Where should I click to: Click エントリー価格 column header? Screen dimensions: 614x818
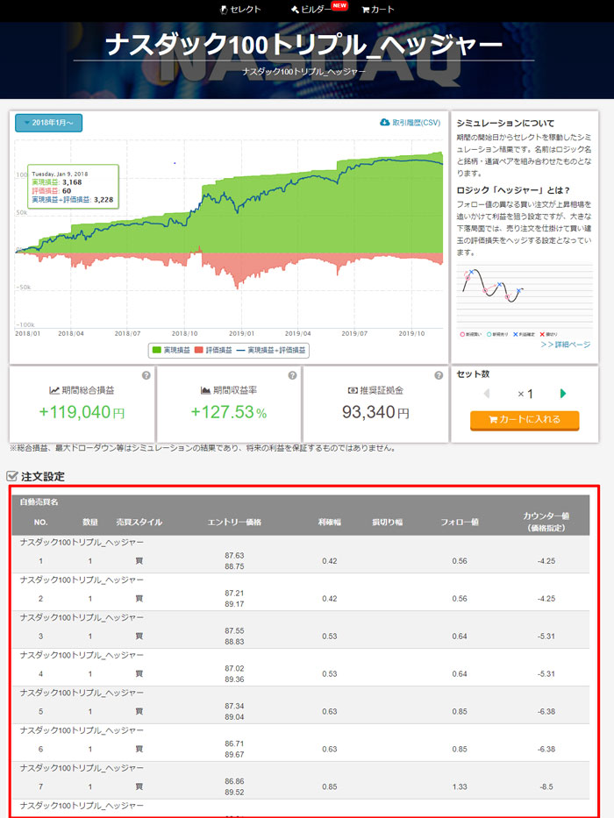click(x=234, y=522)
